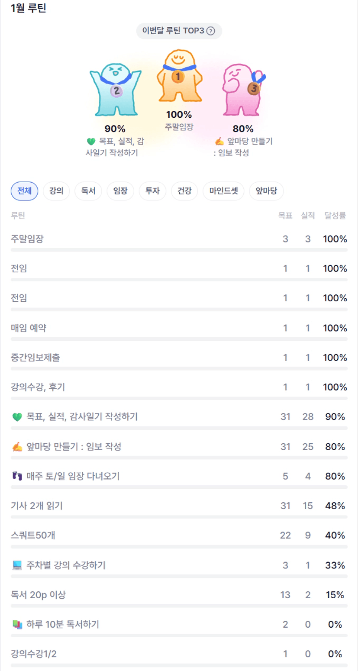
Task: Show the 투자 category routines
Action: 152,191
